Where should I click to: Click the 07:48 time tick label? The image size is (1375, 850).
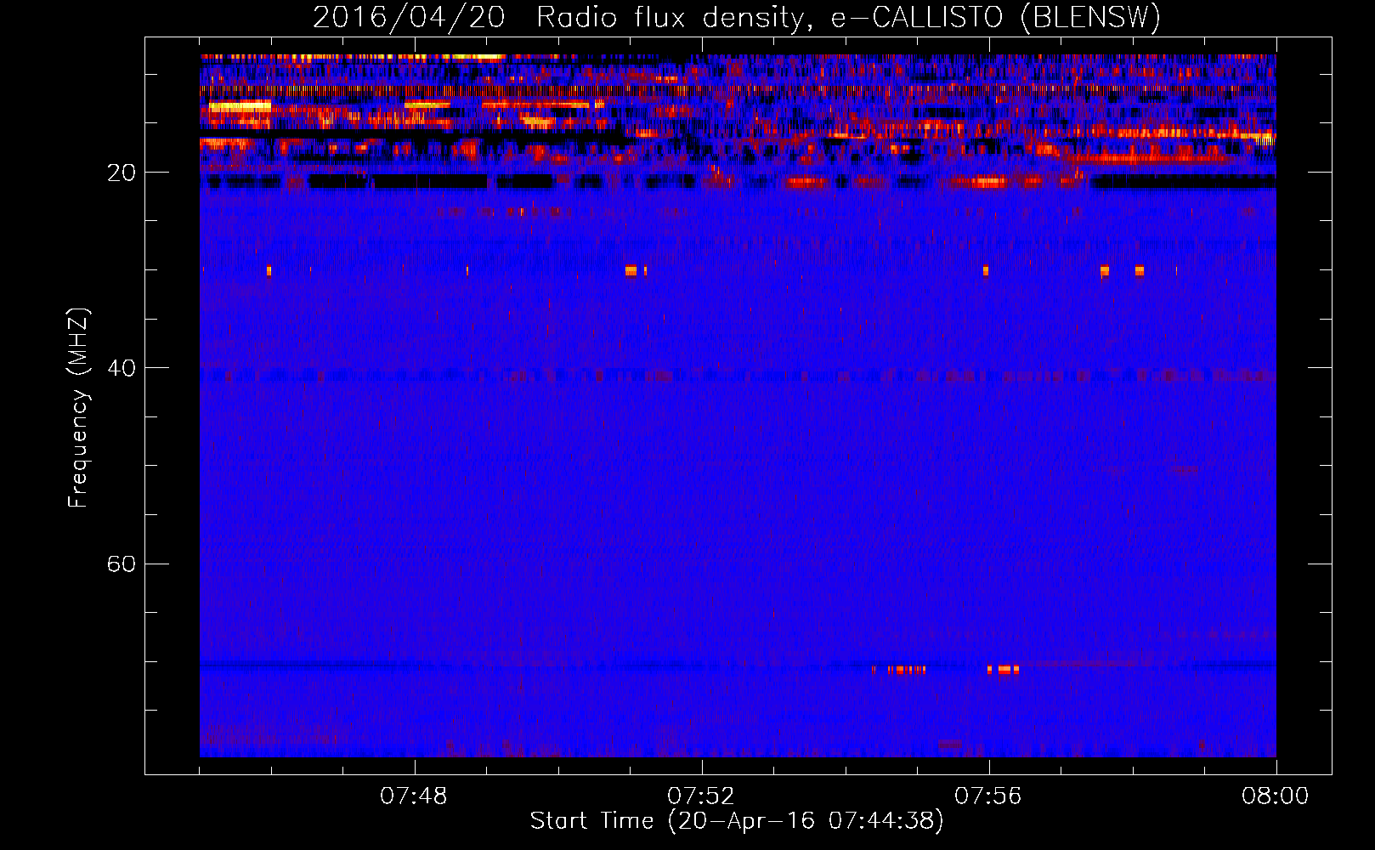(x=414, y=796)
